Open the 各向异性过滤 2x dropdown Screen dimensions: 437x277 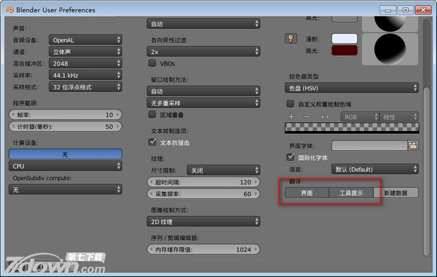point(203,51)
